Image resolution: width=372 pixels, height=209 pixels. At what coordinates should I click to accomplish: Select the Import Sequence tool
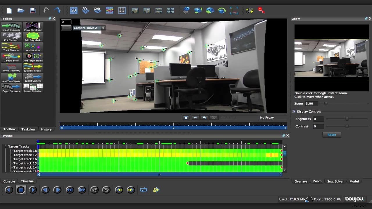(11, 26)
